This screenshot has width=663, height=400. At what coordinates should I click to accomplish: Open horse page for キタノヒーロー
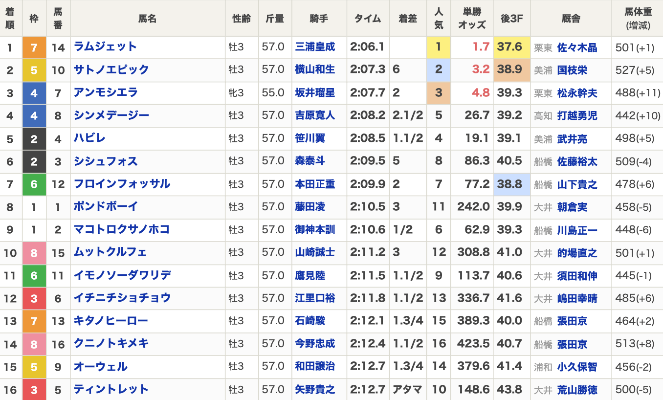[x=110, y=321]
